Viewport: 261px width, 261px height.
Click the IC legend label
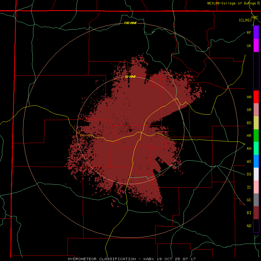(249, 187)
